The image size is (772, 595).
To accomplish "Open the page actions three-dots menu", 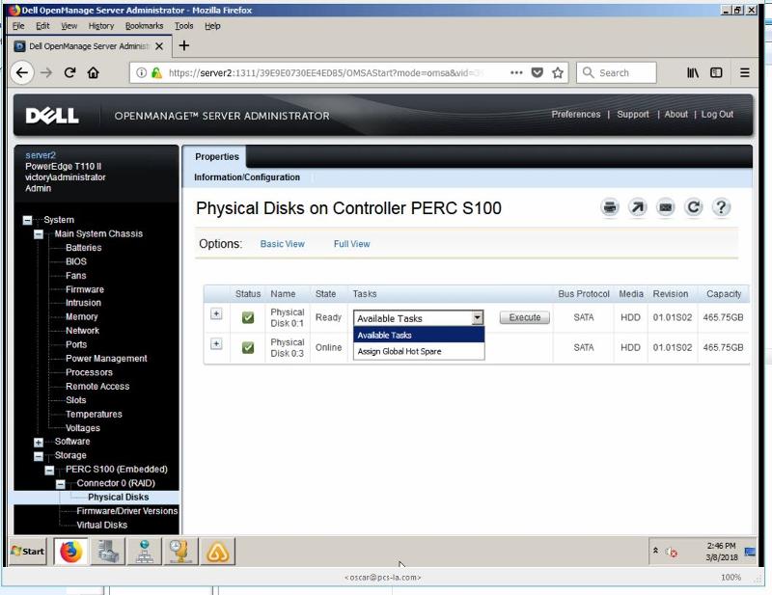I will tap(516, 73).
